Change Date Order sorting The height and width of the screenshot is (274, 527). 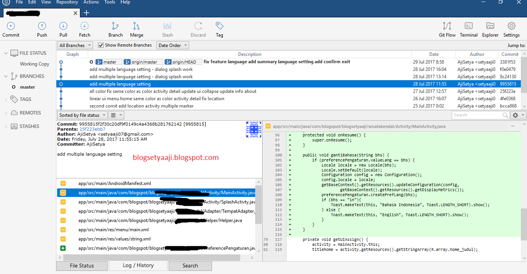tap(172, 45)
